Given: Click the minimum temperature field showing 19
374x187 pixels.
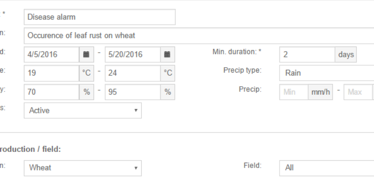Looking at the screenshot, I should (52, 73).
